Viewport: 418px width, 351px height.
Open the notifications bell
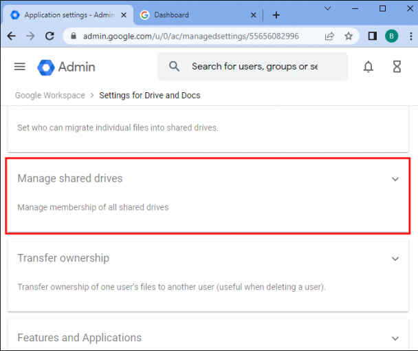click(368, 67)
